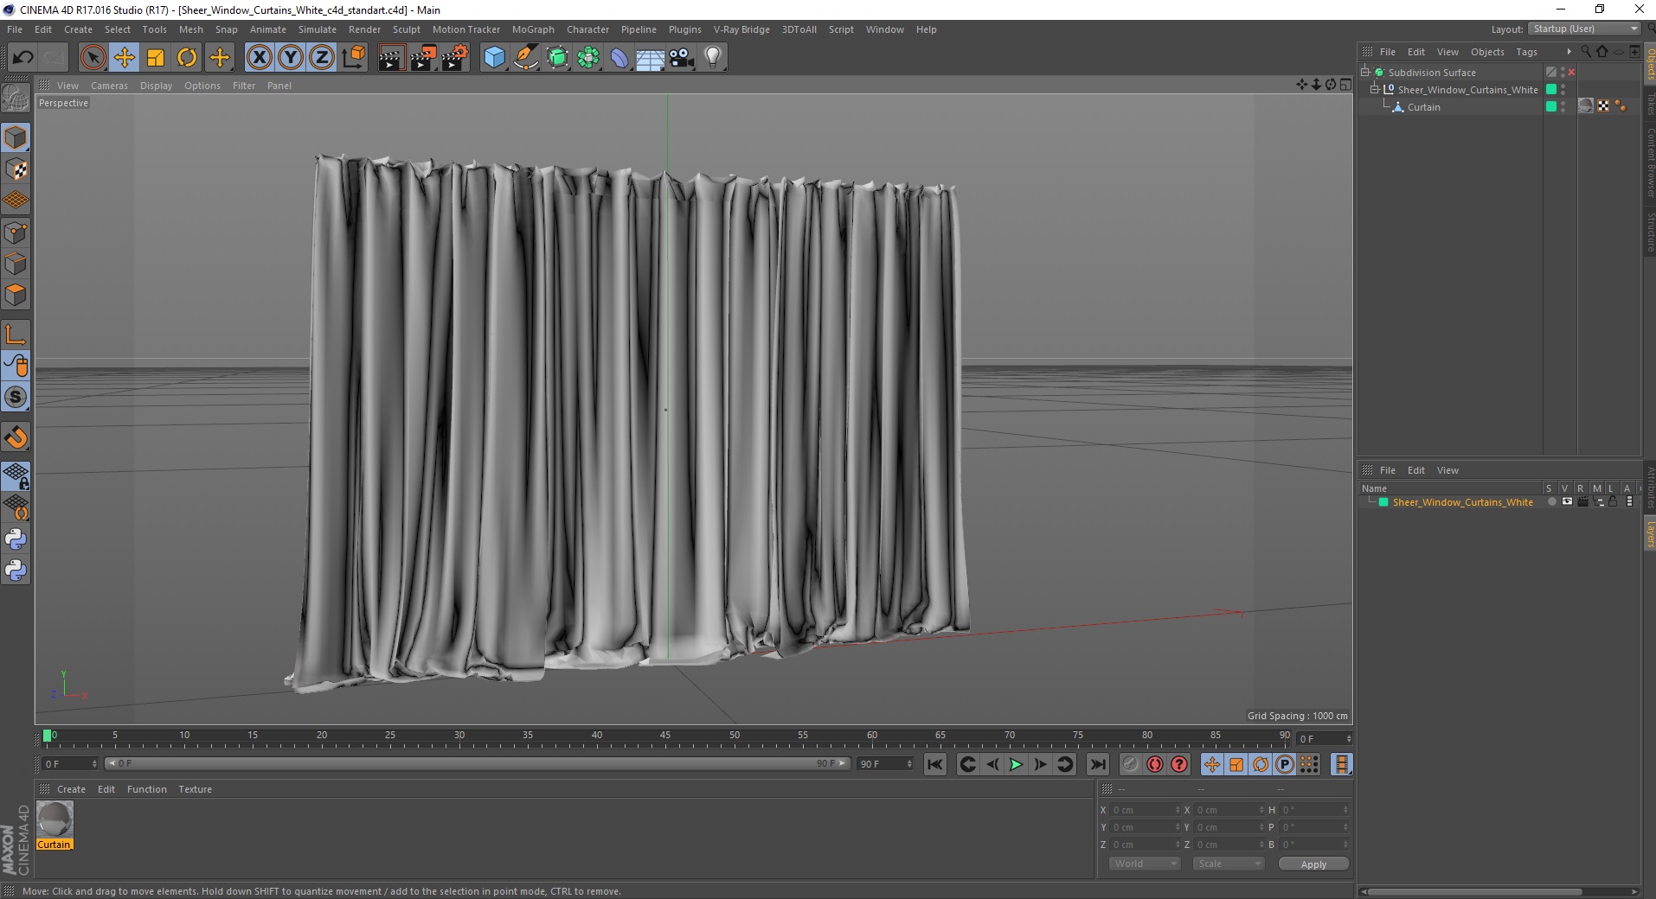Open the Layout Startup dropdown
The width and height of the screenshot is (1656, 899).
pos(1585,29)
